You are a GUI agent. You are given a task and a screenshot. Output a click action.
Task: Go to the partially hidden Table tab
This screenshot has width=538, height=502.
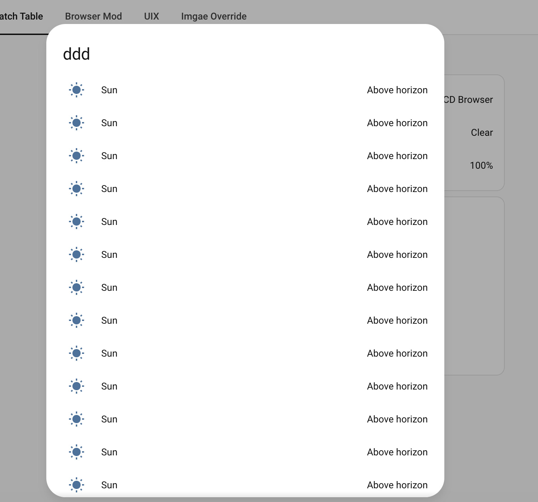pos(21,16)
